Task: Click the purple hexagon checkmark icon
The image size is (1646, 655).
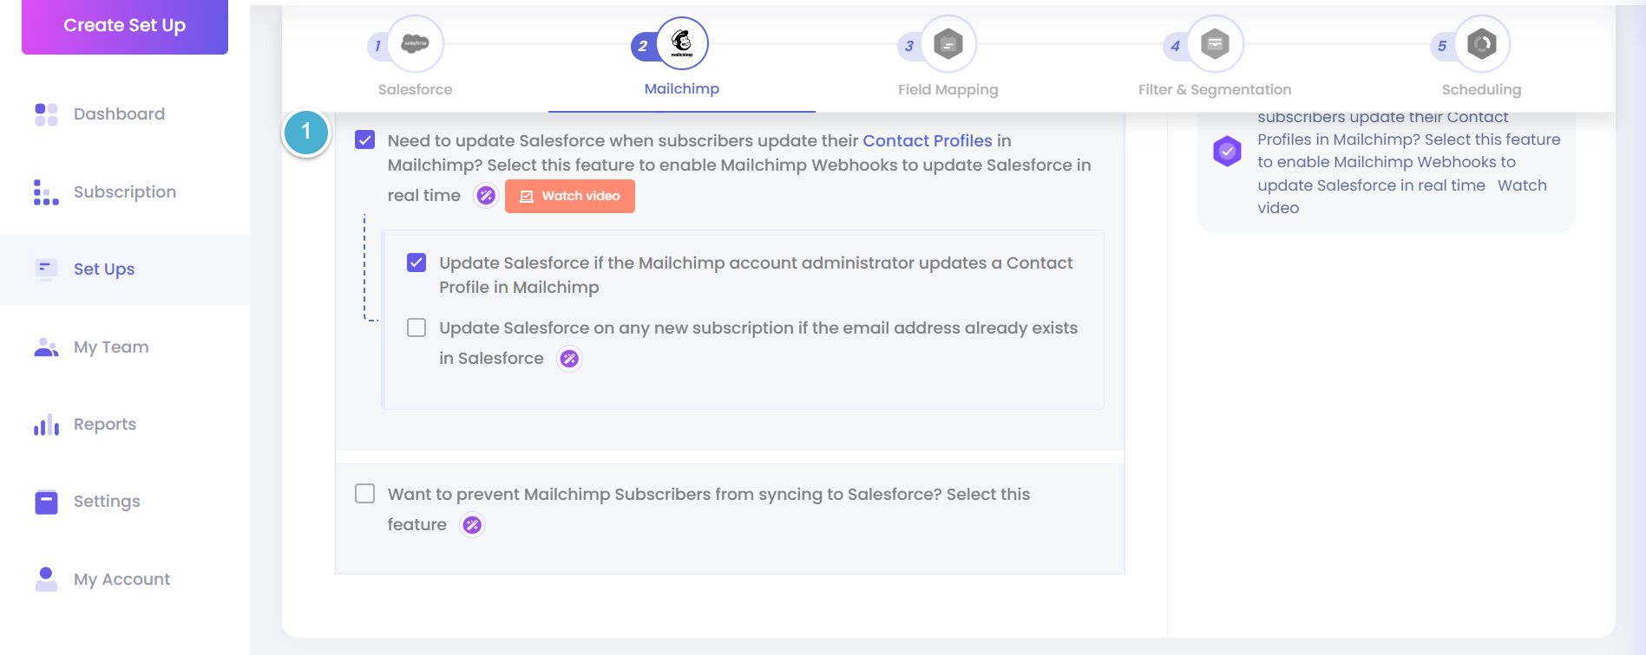Action: coord(1227,152)
